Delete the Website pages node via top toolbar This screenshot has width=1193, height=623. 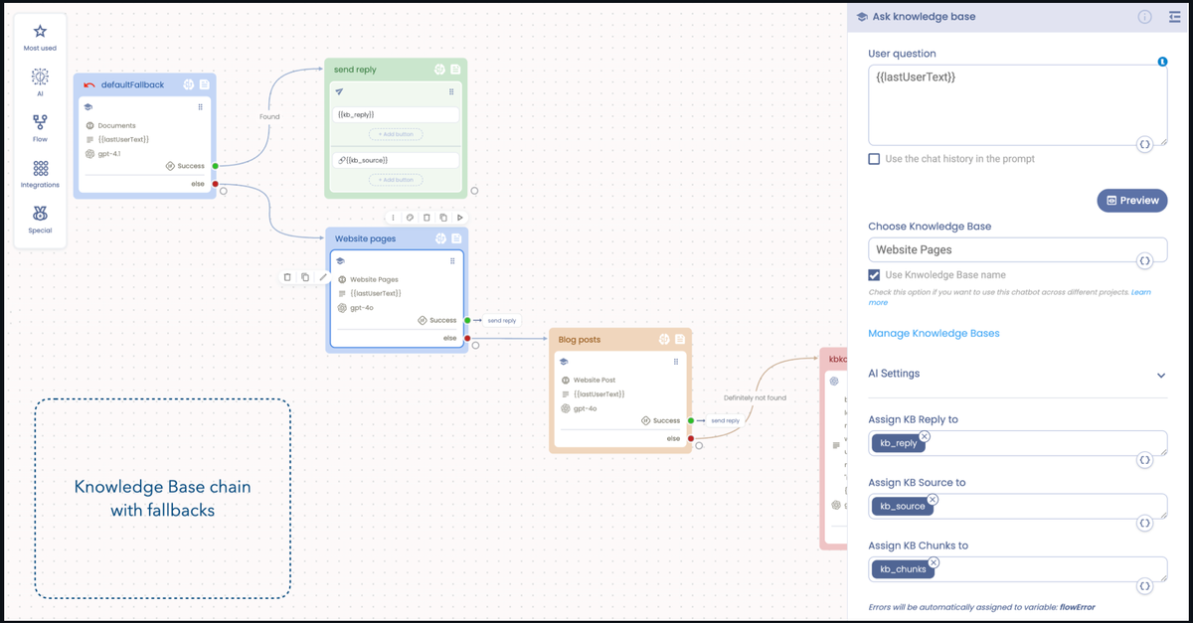point(426,218)
